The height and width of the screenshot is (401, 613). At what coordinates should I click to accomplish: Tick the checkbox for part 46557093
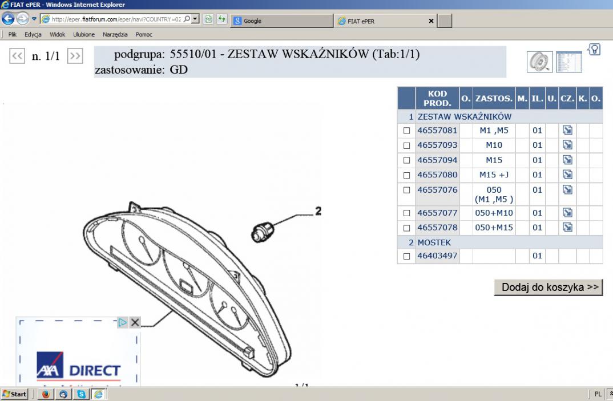(407, 145)
